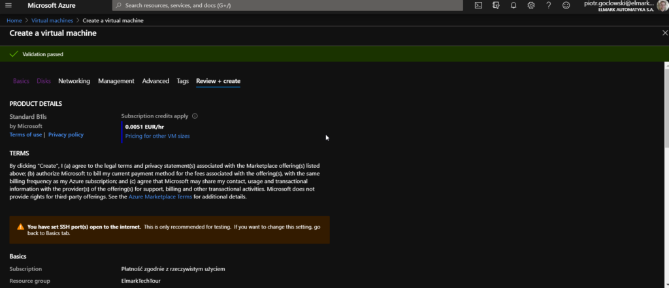Open the hamburger portal menu

pos(8,5)
